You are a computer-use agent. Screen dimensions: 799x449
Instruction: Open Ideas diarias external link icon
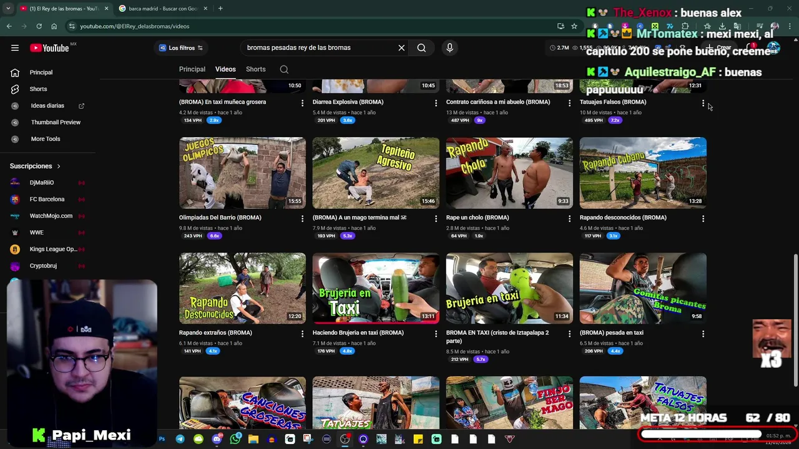point(81,106)
